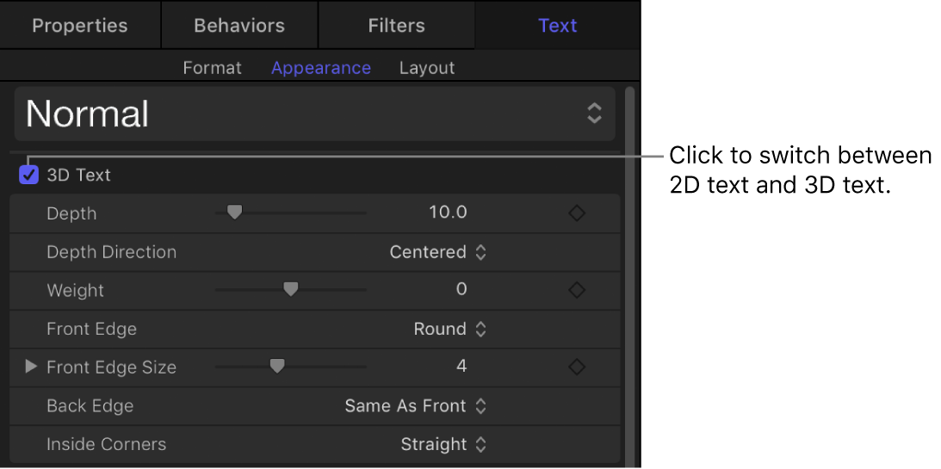Open the Normal text style preset dropdown
Image resolution: width=941 pixels, height=469 pixels.
point(315,114)
